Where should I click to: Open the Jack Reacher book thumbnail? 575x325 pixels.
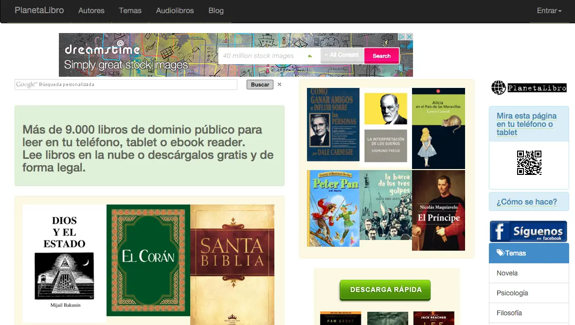coord(433,318)
